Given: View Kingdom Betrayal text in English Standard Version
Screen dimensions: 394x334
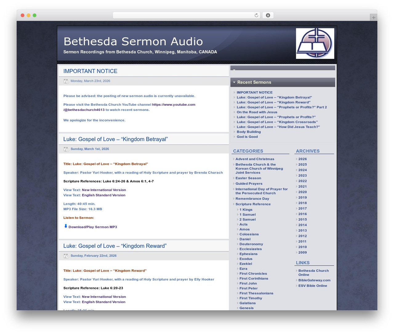Looking at the screenshot, I should [x=103, y=195].
